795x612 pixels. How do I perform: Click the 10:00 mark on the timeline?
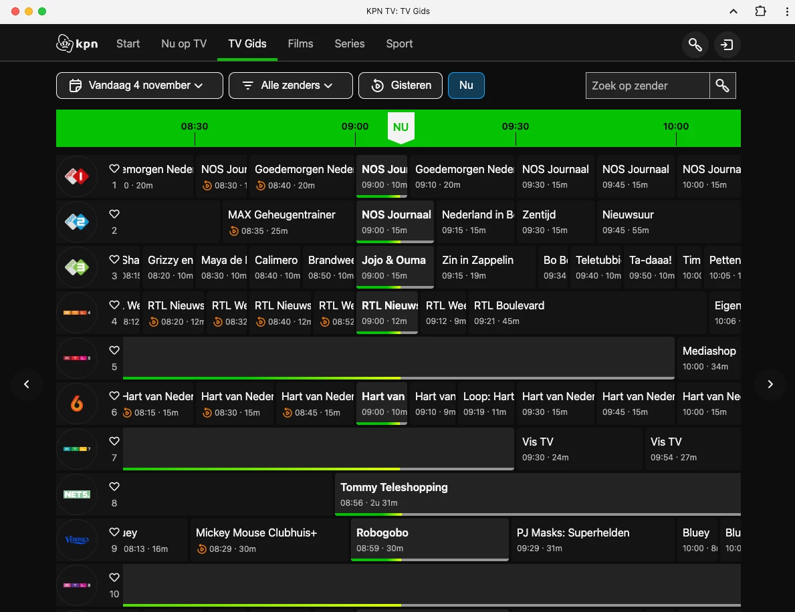[676, 126]
